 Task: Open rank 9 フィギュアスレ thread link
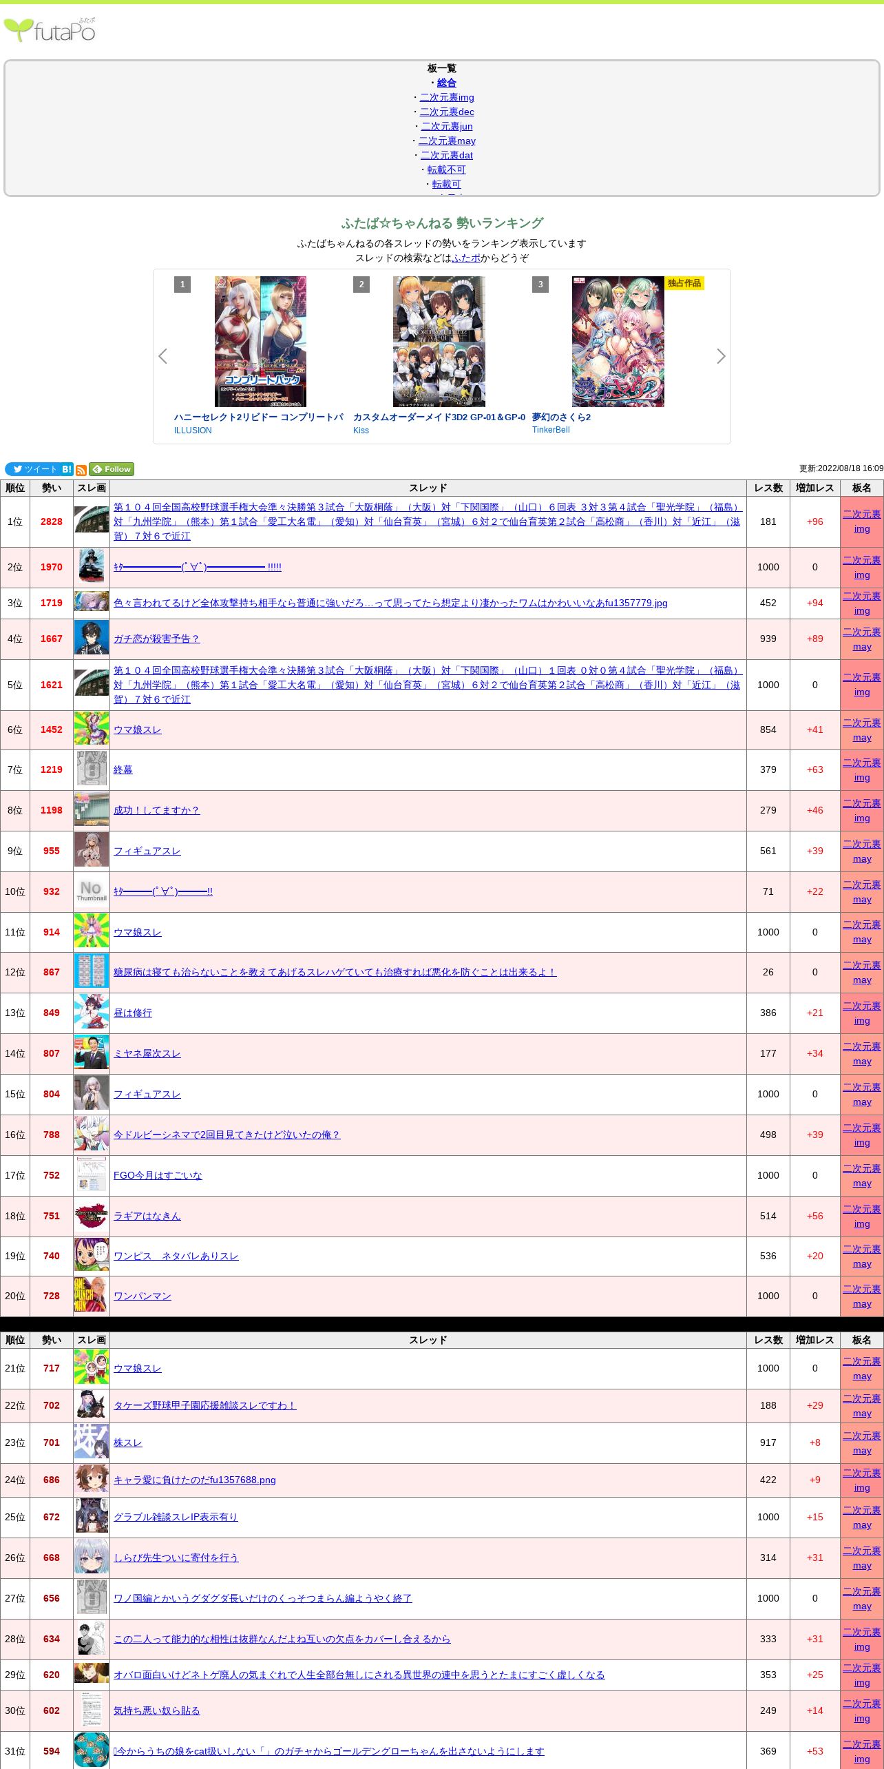(147, 851)
